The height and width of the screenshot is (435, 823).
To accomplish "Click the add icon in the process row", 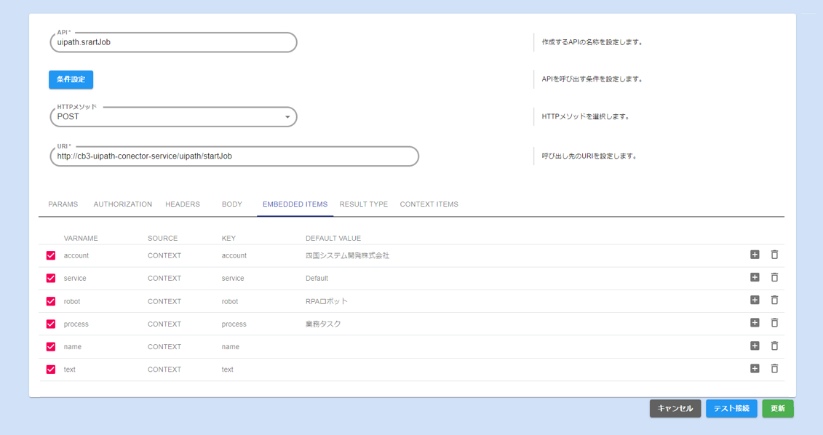I will [x=755, y=323].
